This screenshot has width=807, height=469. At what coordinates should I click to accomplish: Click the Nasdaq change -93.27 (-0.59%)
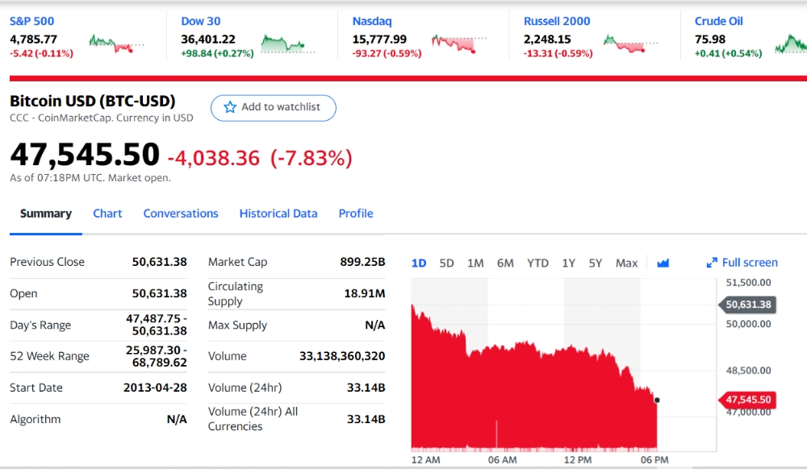pos(387,53)
